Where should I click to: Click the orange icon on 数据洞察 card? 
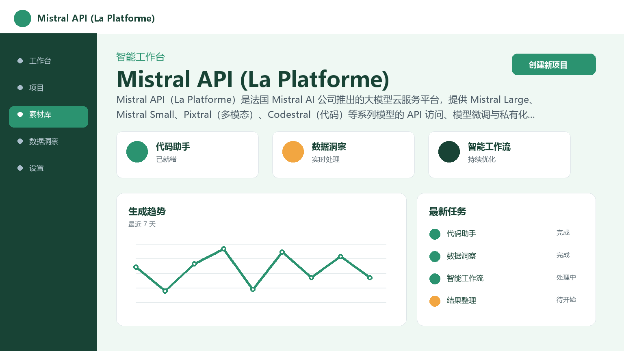click(x=293, y=152)
